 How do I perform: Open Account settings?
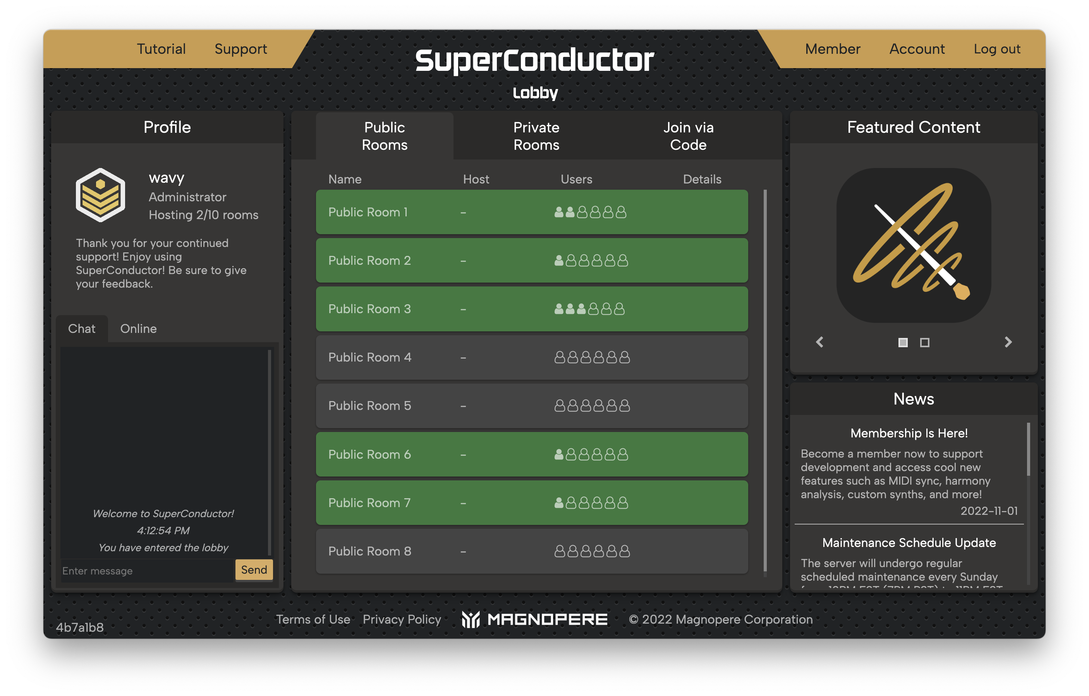pyautogui.click(x=917, y=49)
